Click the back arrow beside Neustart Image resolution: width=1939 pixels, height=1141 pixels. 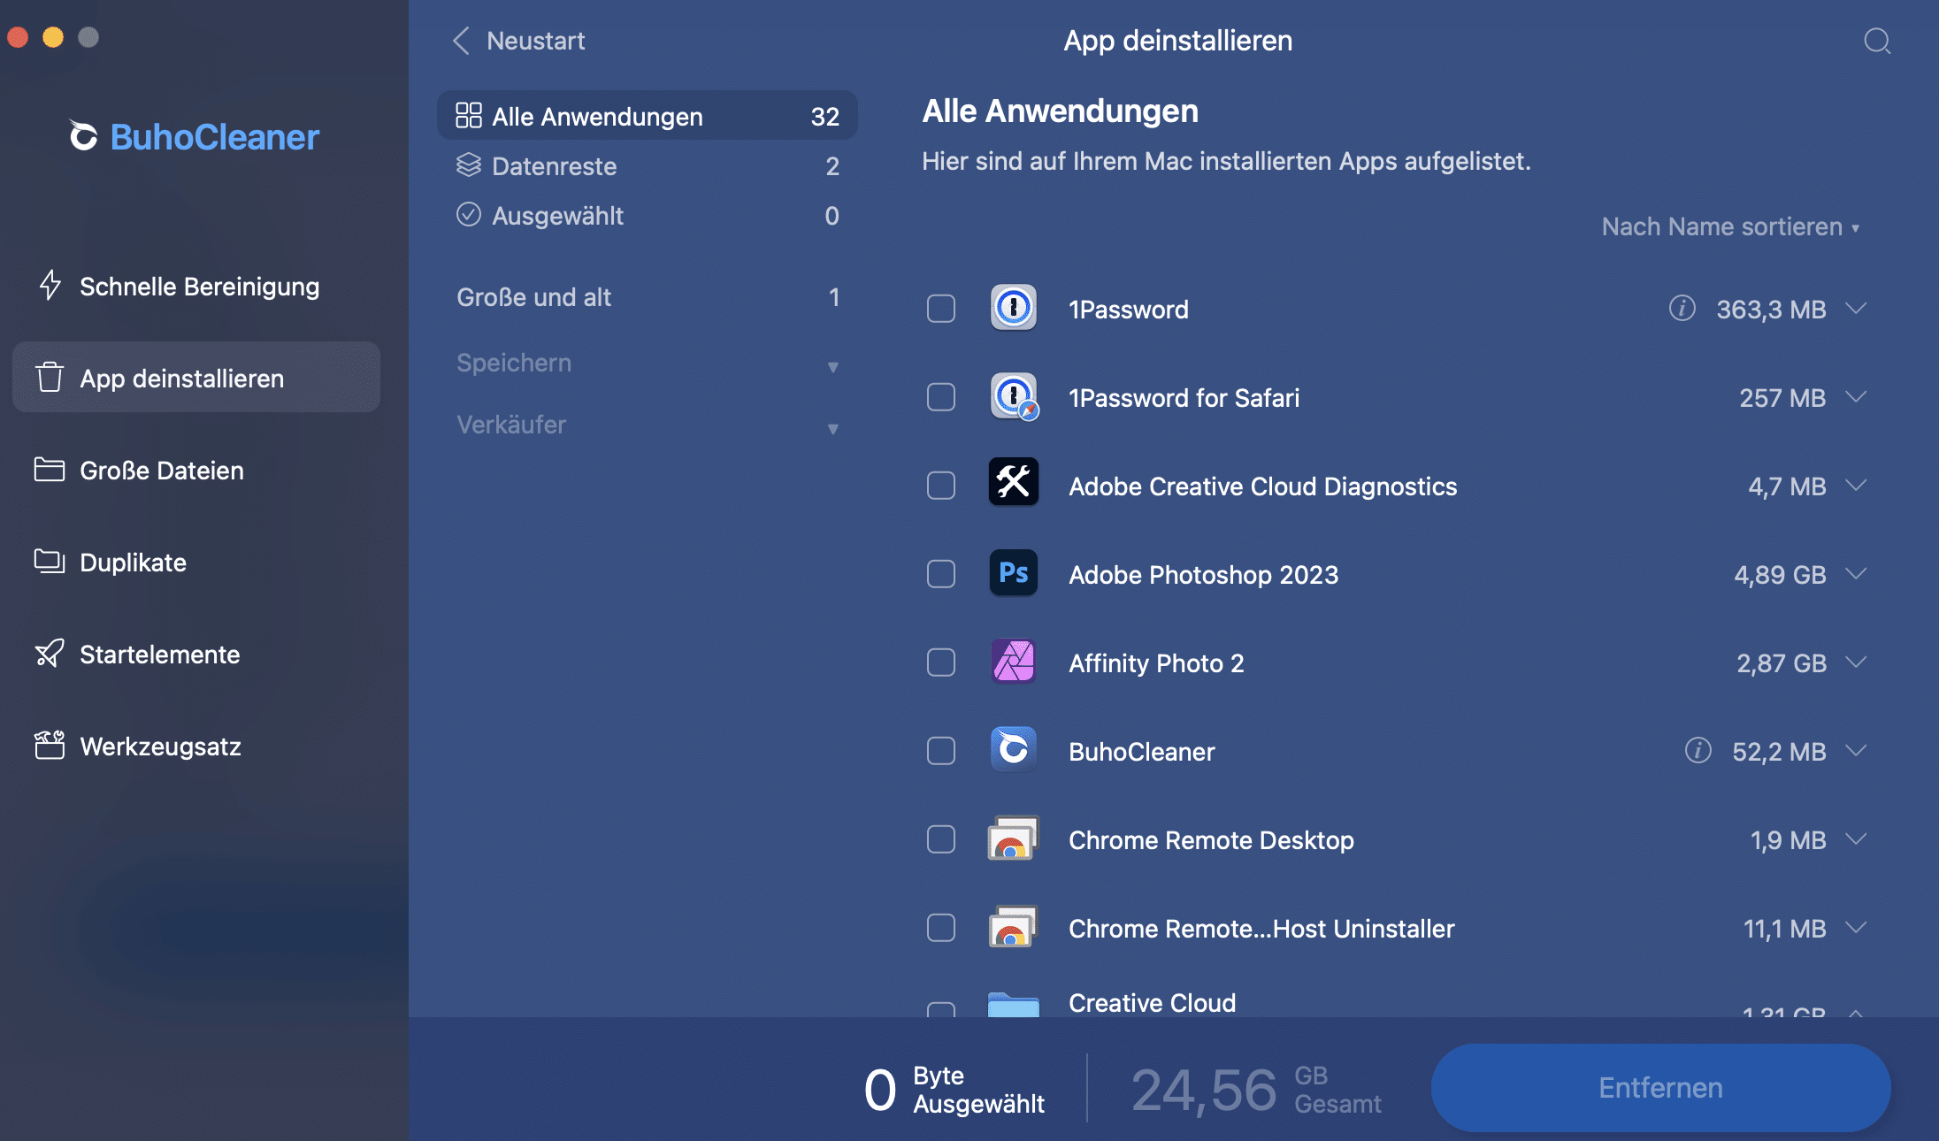(461, 41)
